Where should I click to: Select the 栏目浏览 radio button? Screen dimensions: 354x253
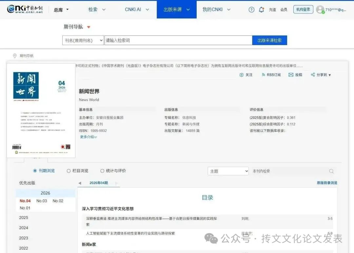[x=69, y=171]
